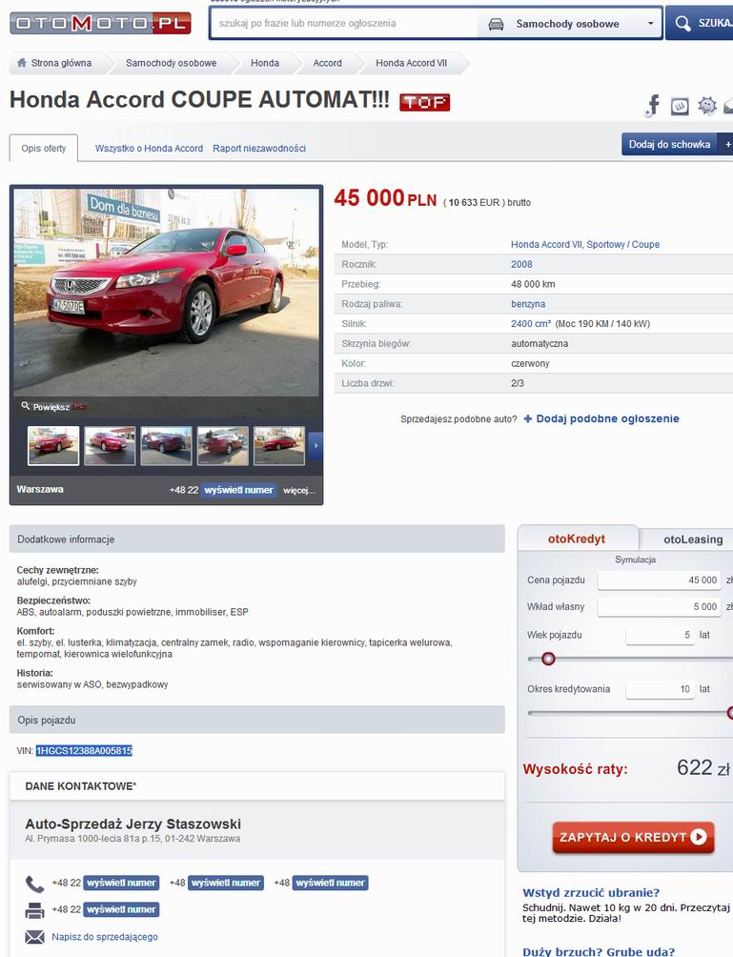733x957 pixels.
Task: Click the 2400 cm³ engine link
Action: pos(531,323)
